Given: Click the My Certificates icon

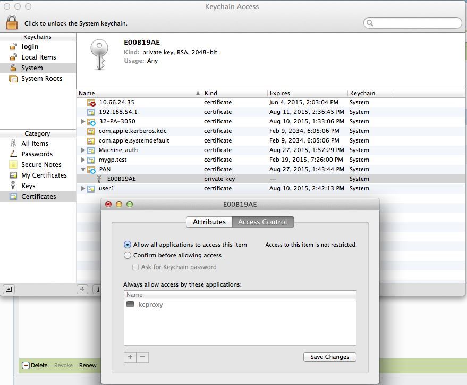Looking at the screenshot, I should (13, 175).
